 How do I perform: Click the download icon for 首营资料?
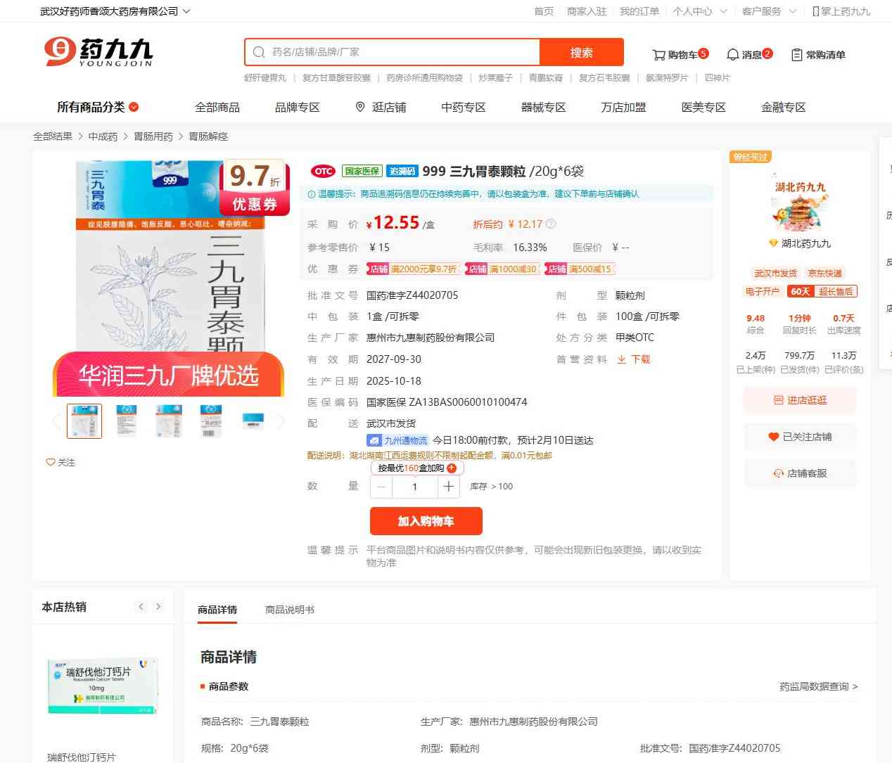[622, 359]
